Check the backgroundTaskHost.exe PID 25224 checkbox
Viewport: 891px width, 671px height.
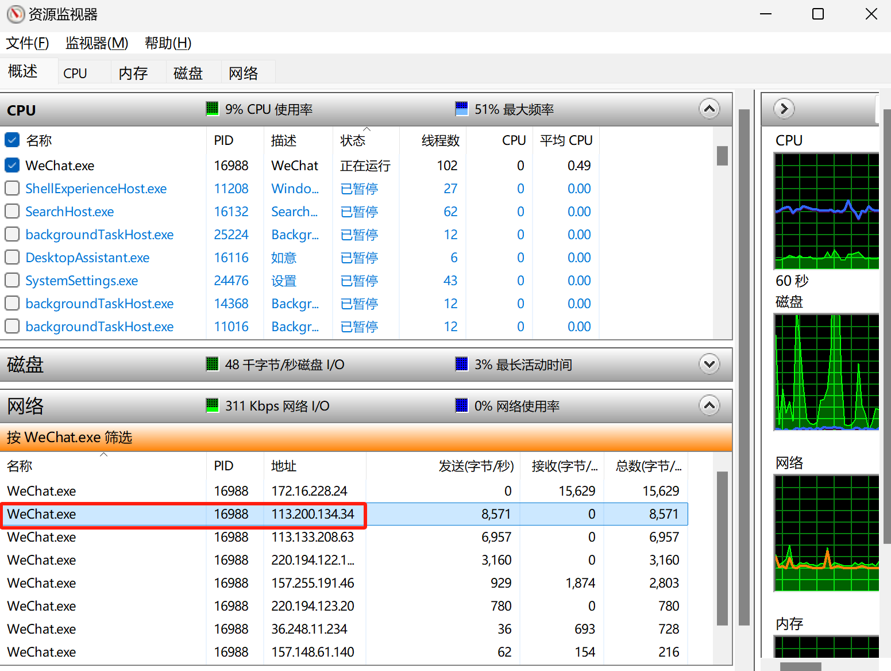click(x=12, y=234)
